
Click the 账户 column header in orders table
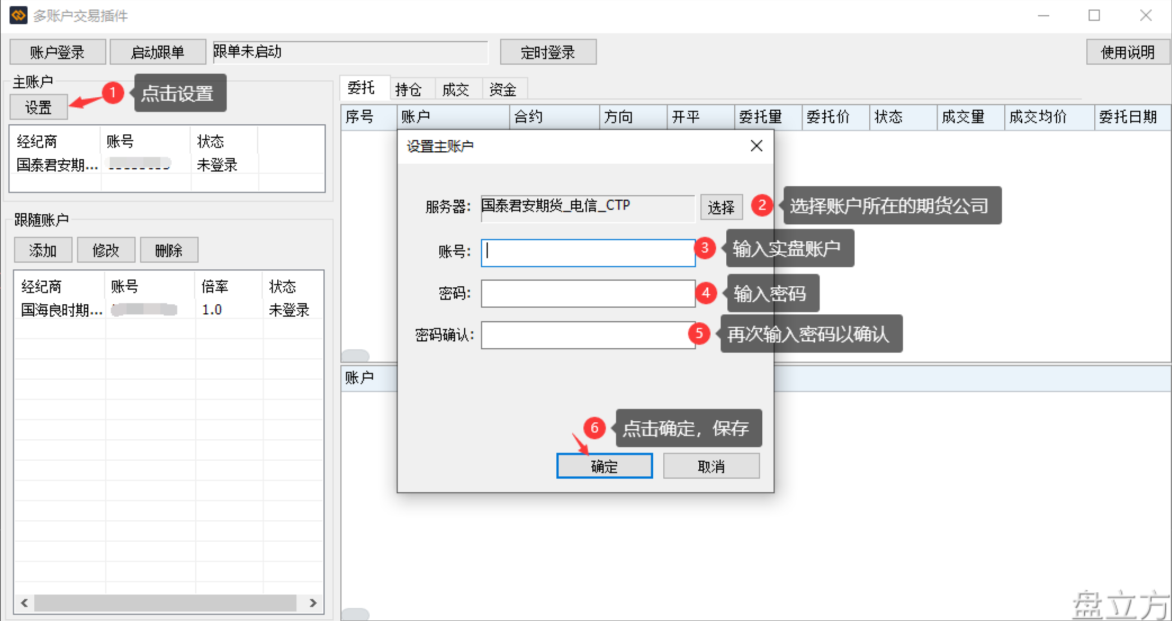click(x=453, y=117)
